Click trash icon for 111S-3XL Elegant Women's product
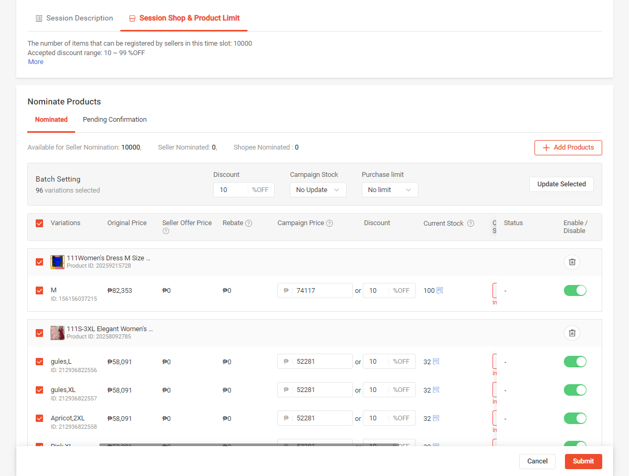The image size is (629, 476). pos(572,333)
